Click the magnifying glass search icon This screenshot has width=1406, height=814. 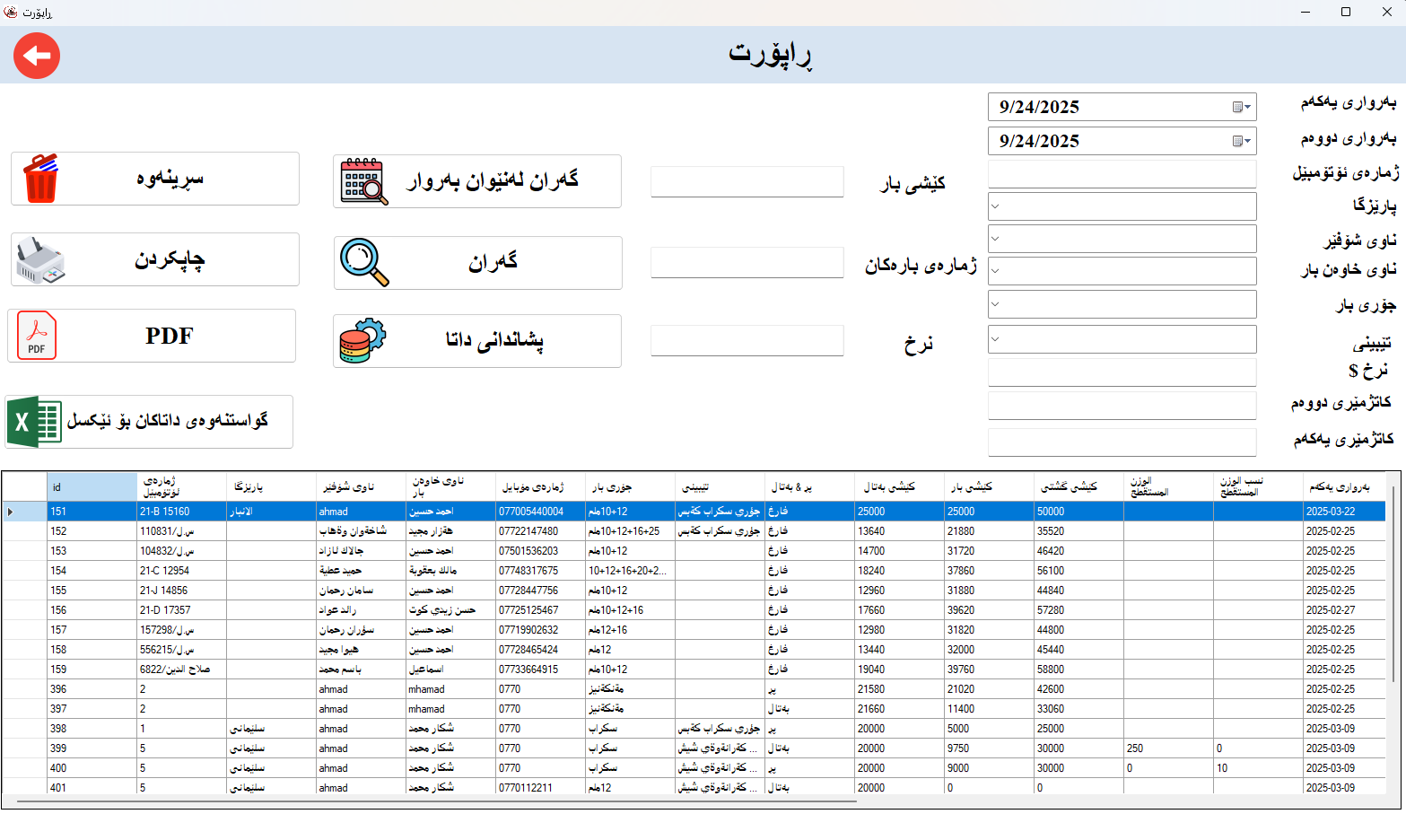[x=364, y=262]
